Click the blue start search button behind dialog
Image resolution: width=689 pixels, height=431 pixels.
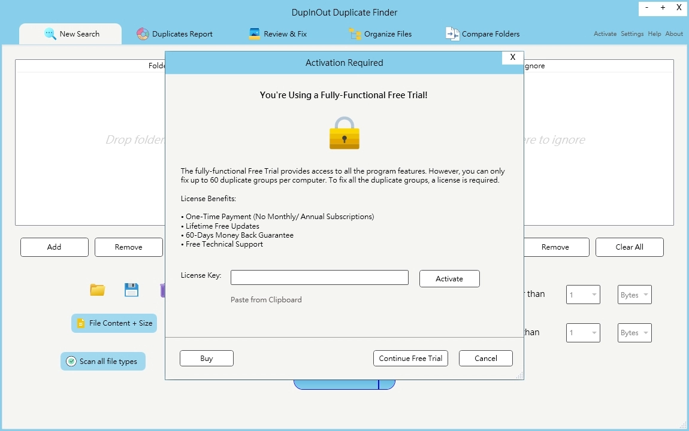pyautogui.click(x=344, y=384)
